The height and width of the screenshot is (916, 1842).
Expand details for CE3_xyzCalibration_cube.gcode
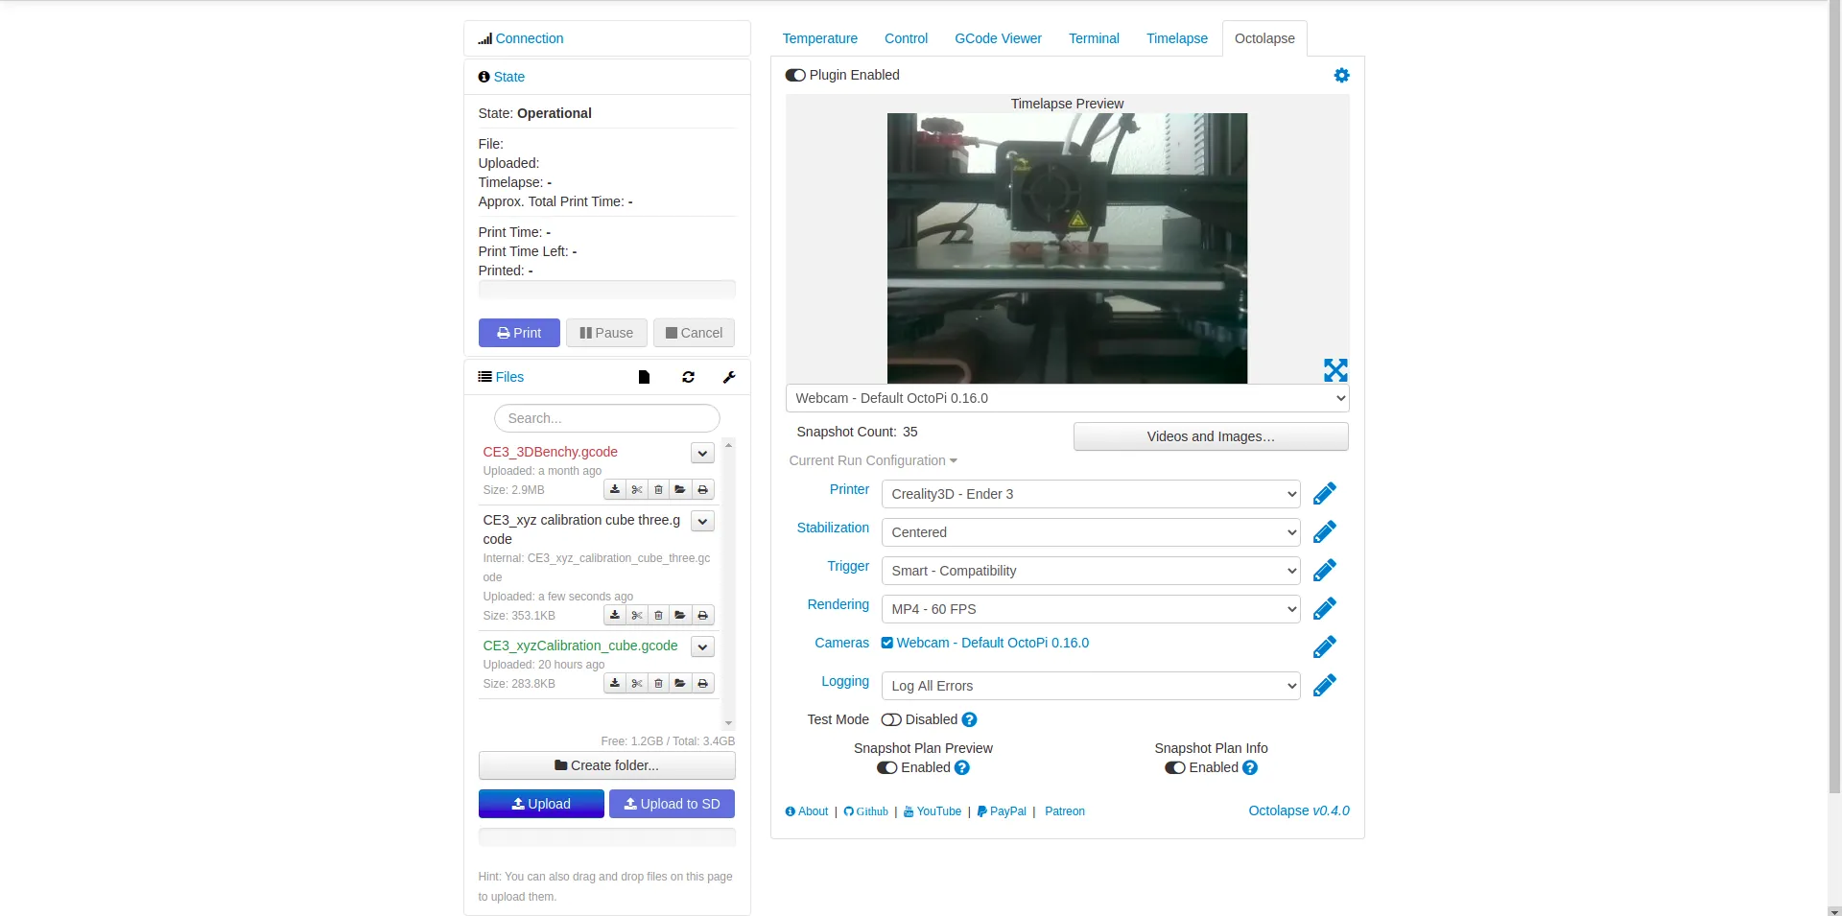tap(702, 646)
